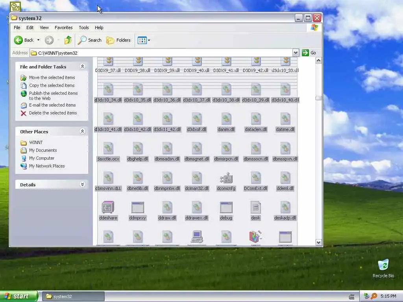The height and width of the screenshot is (302, 403).
Task: Click Delete the selected items
Action: (x=53, y=113)
